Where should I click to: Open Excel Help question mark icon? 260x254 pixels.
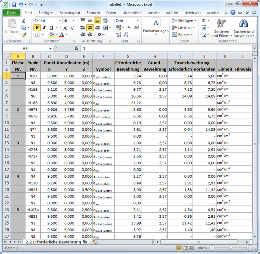(233, 12)
